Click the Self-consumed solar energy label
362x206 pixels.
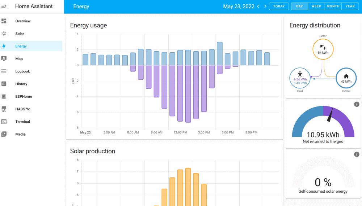(323, 191)
